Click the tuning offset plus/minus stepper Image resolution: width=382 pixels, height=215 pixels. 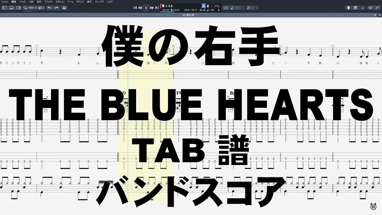tap(257, 8)
